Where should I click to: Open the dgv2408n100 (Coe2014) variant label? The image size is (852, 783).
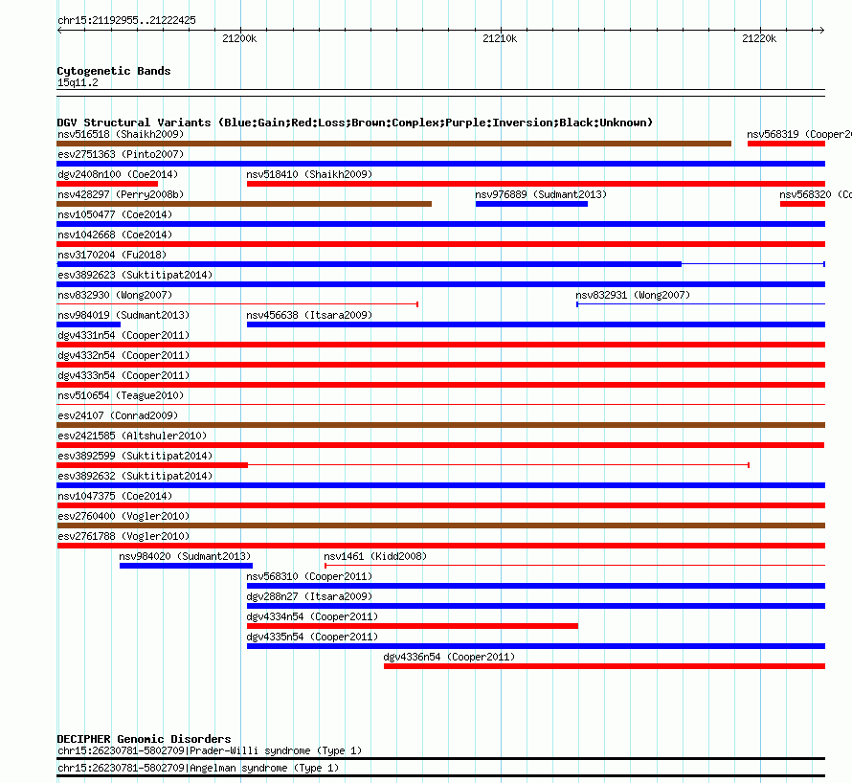118,174
